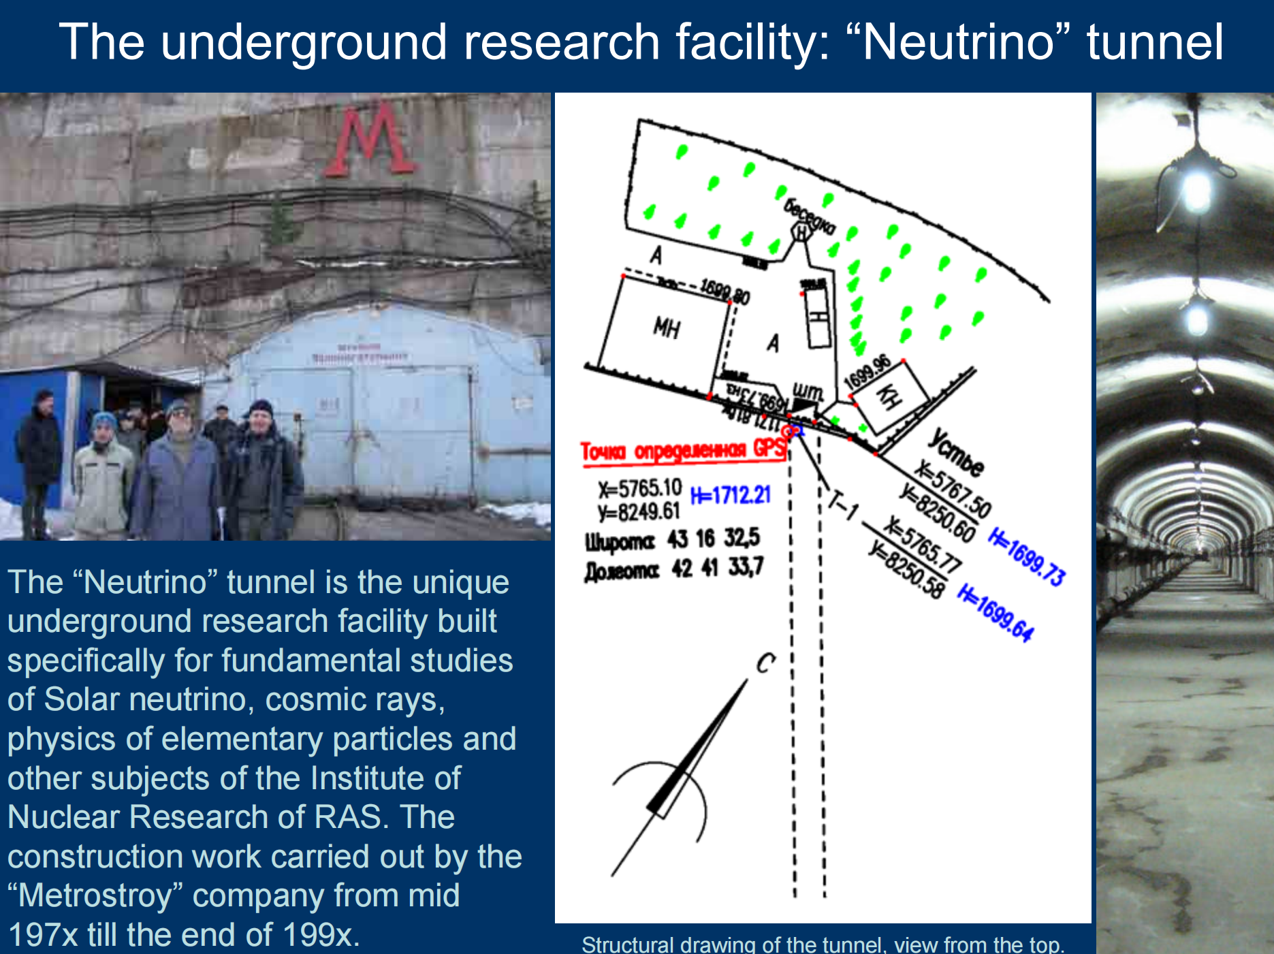Click the blue H=1712.21 elevation label
Viewport: 1274px width, 954px height.
[x=730, y=495]
